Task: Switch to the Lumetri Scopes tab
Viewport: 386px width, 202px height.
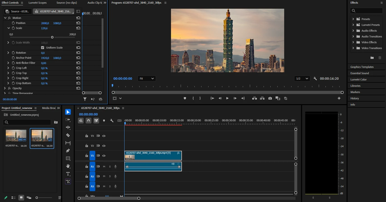Action: (38, 3)
